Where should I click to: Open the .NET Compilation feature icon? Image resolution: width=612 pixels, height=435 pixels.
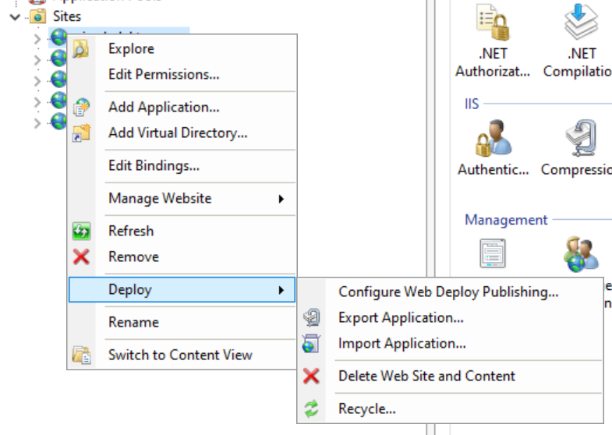pyautogui.click(x=579, y=23)
